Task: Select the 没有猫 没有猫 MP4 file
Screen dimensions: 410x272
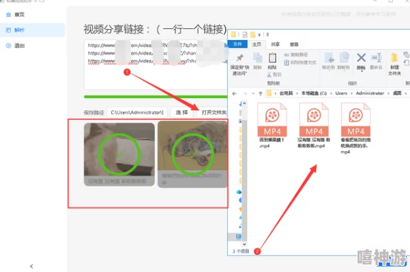Action: tap(314, 125)
